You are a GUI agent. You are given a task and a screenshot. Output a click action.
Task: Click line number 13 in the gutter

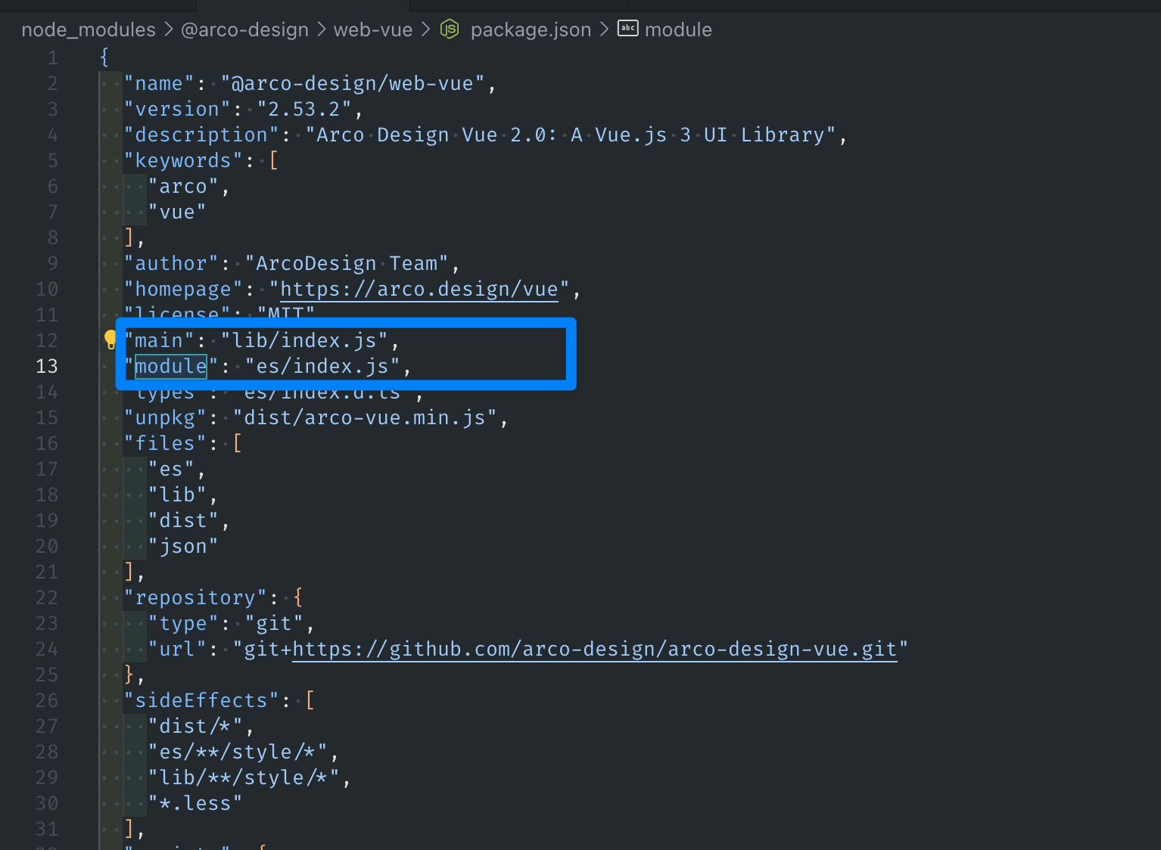[46, 366]
